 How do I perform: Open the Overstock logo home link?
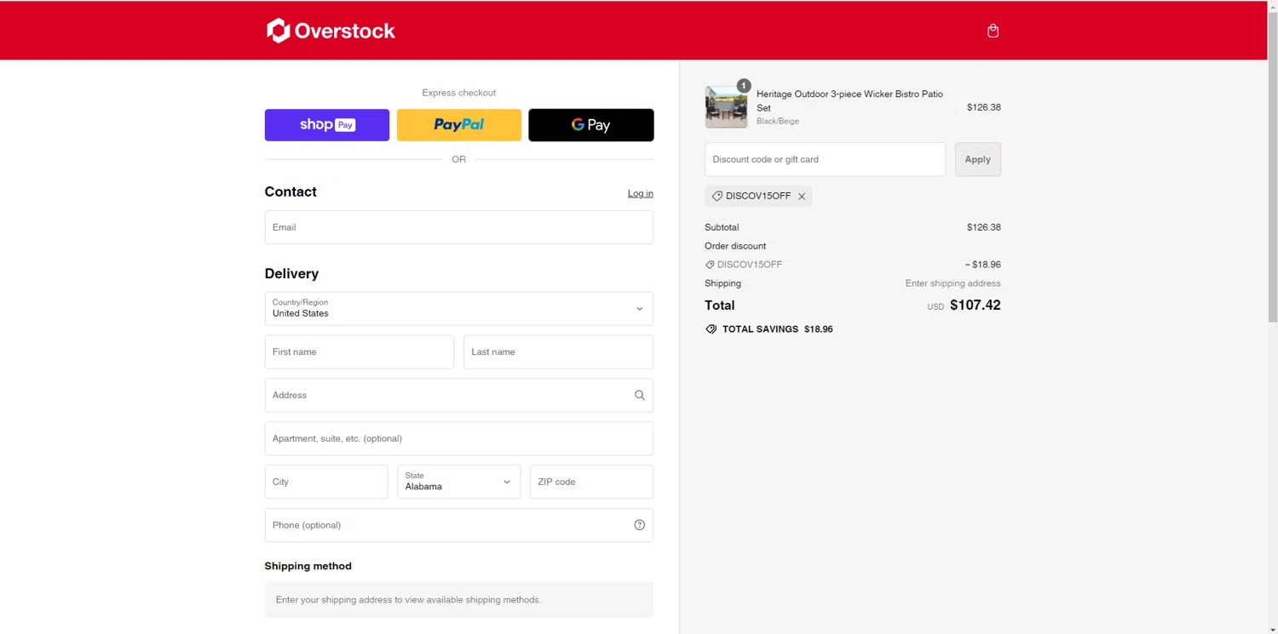coord(331,31)
